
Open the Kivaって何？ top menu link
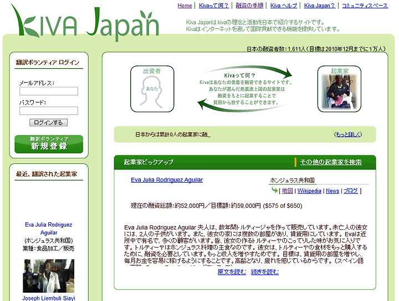click(x=213, y=6)
